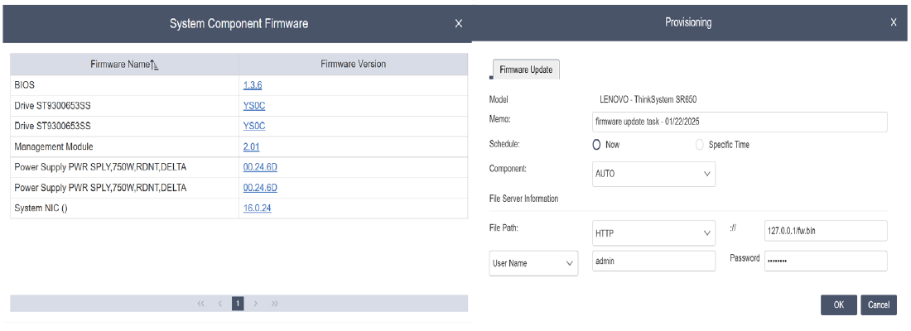Jump to last page using double-right arrows

pos(274,304)
